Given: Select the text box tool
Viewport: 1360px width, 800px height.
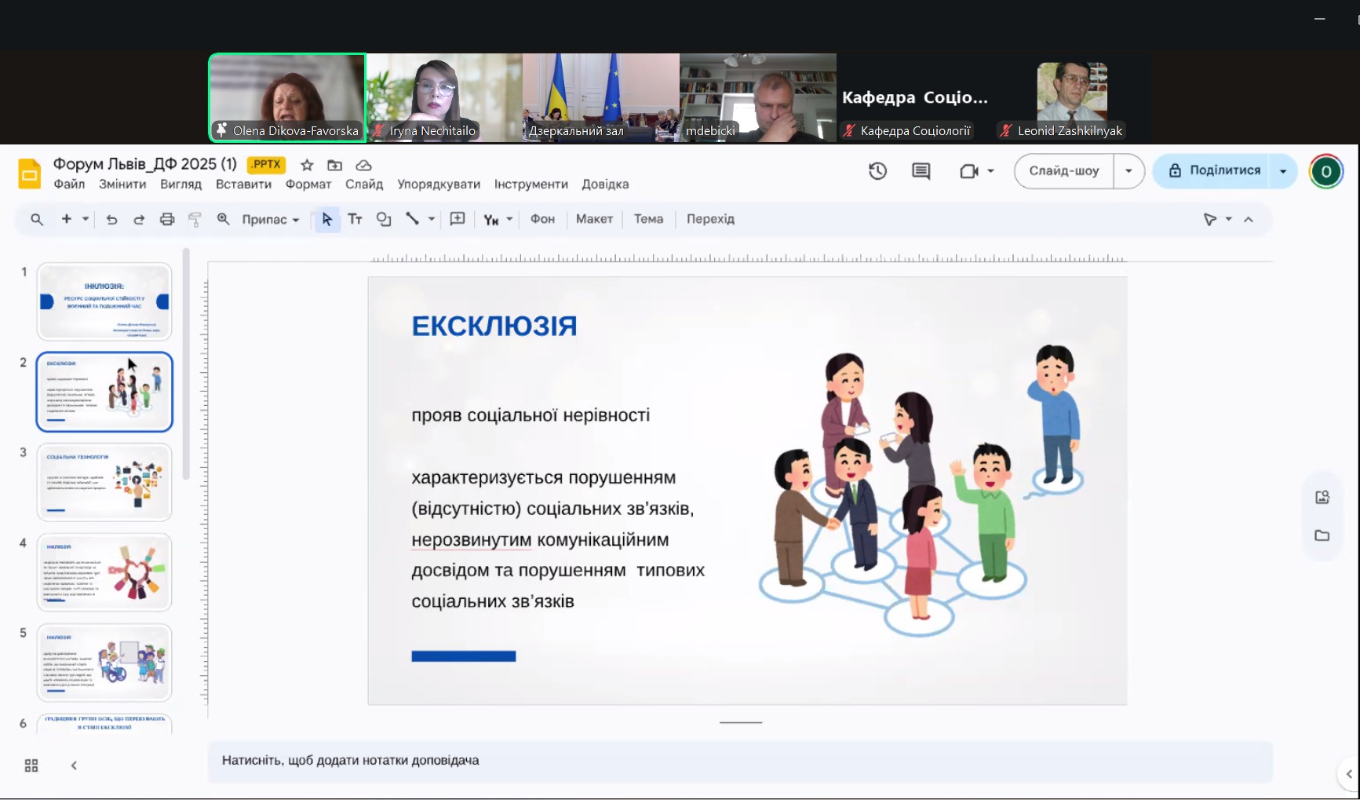Looking at the screenshot, I should pos(355,220).
